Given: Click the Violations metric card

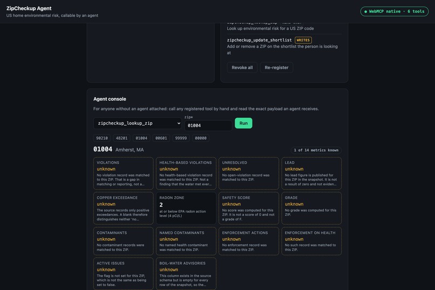Looking at the screenshot, I should coord(123,173).
